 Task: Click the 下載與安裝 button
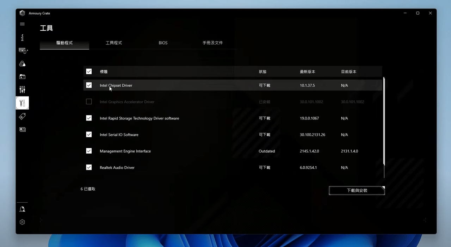[x=357, y=191]
